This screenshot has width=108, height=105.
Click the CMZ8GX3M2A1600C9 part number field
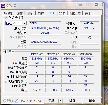(x=45, y=42)
